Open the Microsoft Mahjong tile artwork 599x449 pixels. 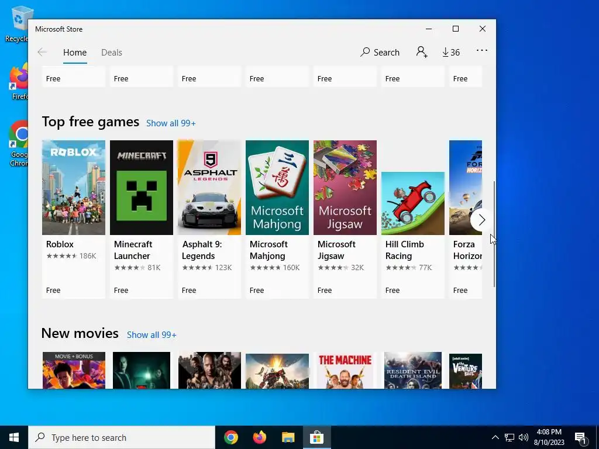coord(277,188)
